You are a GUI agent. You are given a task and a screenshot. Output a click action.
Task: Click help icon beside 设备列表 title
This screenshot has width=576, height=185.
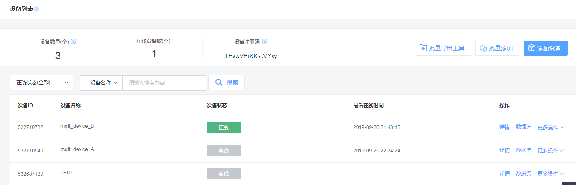pyautogui.click(x=36, y=9)
